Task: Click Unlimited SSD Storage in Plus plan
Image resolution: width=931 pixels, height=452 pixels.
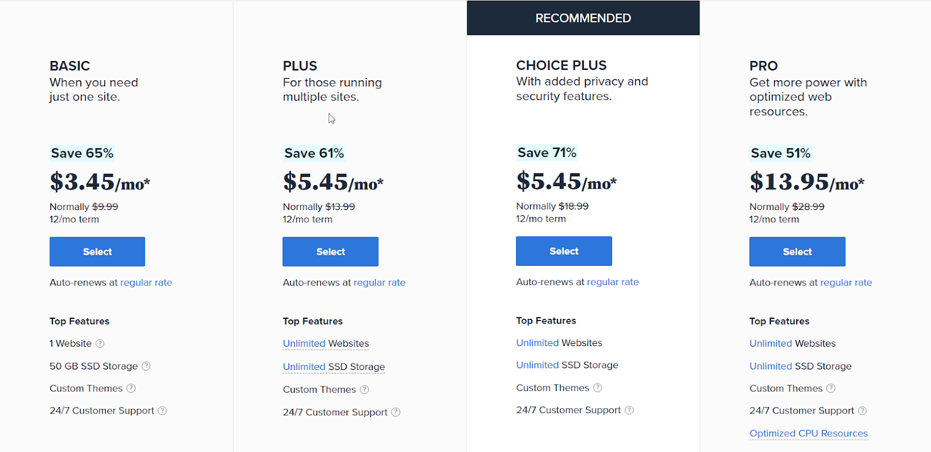Action: [x=333, y=367]
